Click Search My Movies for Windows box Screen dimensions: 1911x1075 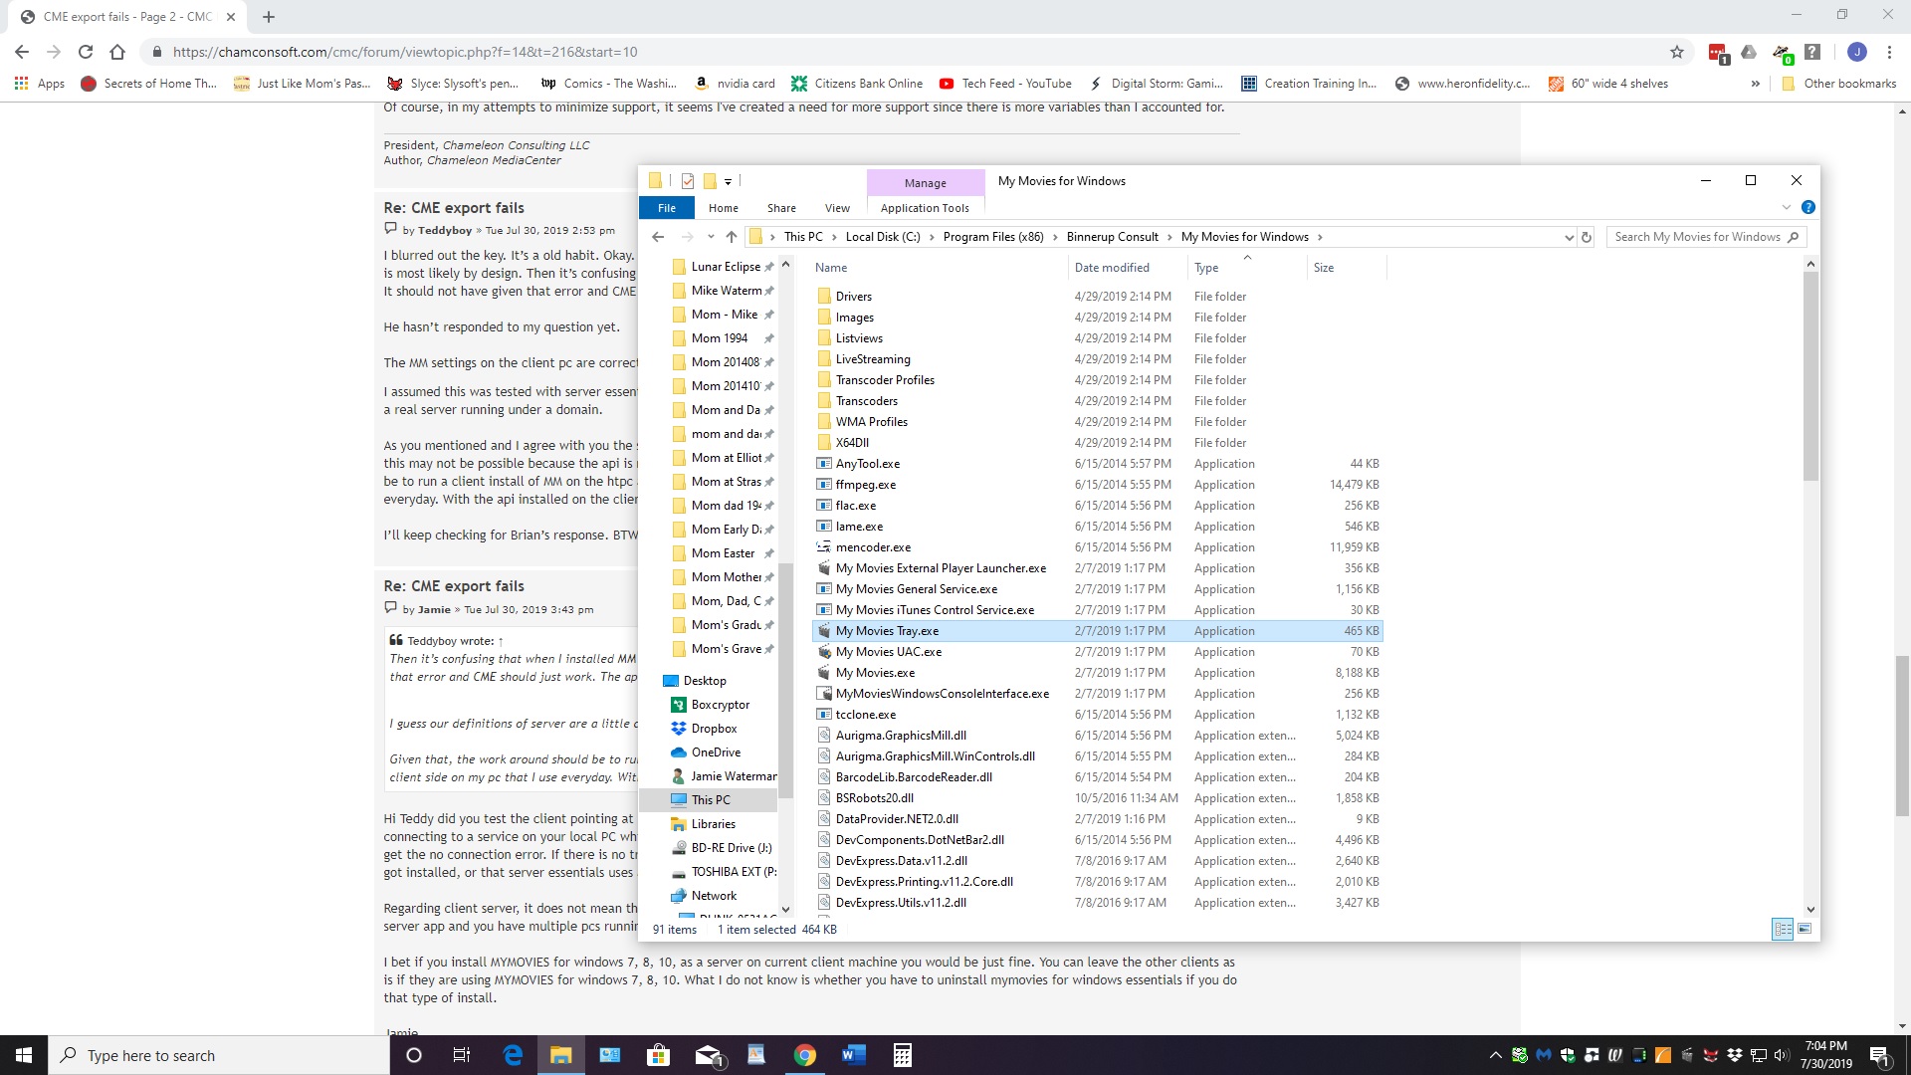pos(1706,237)
